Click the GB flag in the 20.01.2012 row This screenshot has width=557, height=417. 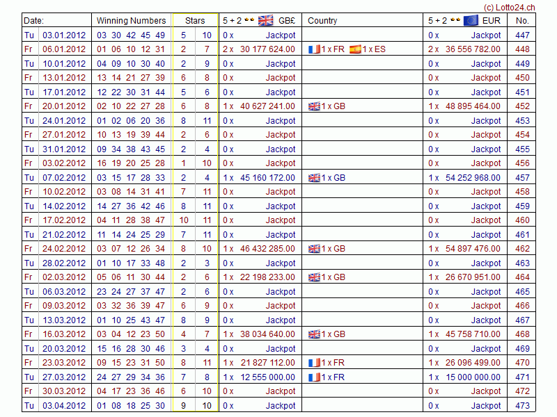pyautogui.click(x=313, y=106)
